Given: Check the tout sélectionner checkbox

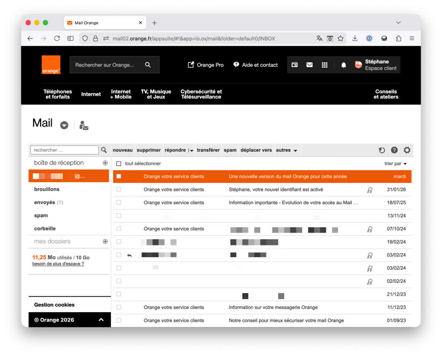Looking at the screenshot, I should 119,164.
